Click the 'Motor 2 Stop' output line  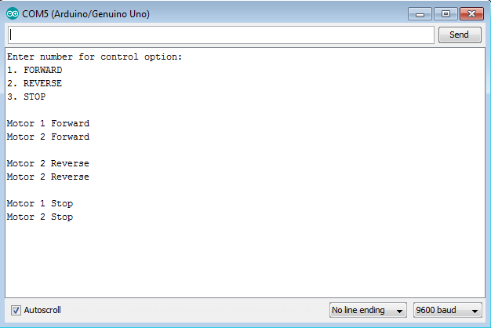(40, 217)
